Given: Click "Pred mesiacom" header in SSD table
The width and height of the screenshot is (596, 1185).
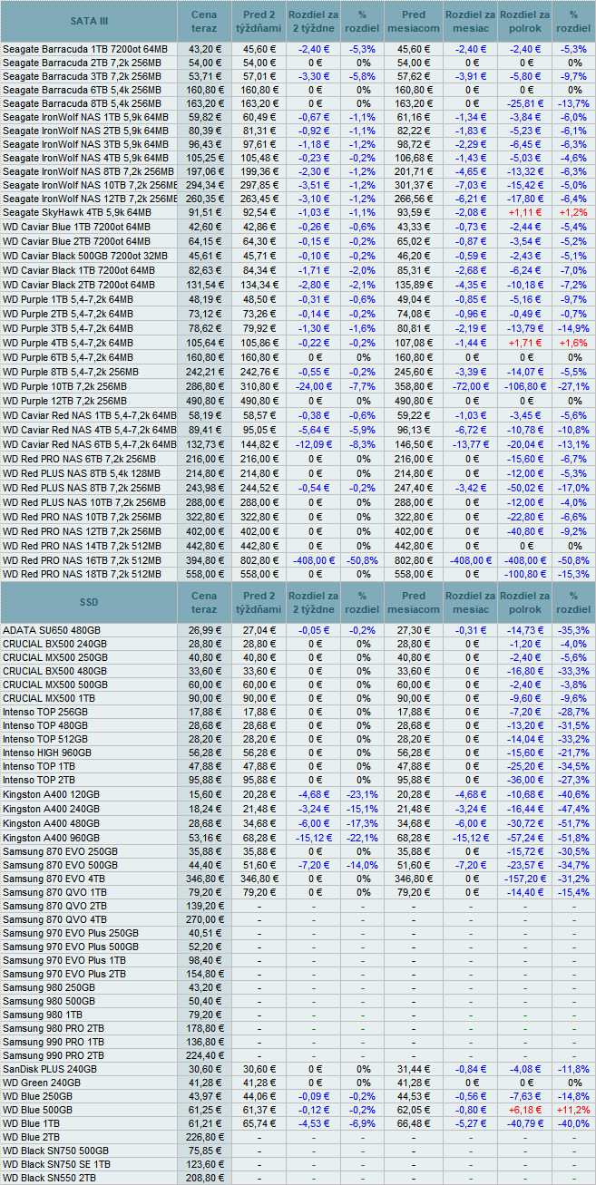Looking at the screenshot, I should point(413,602).
